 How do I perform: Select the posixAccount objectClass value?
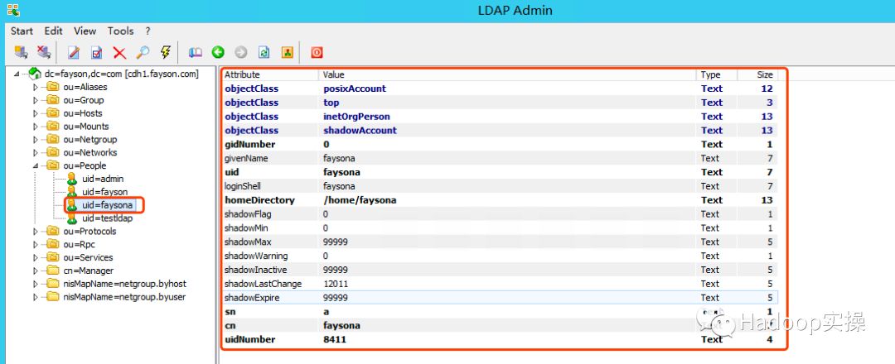pos(355,89)
